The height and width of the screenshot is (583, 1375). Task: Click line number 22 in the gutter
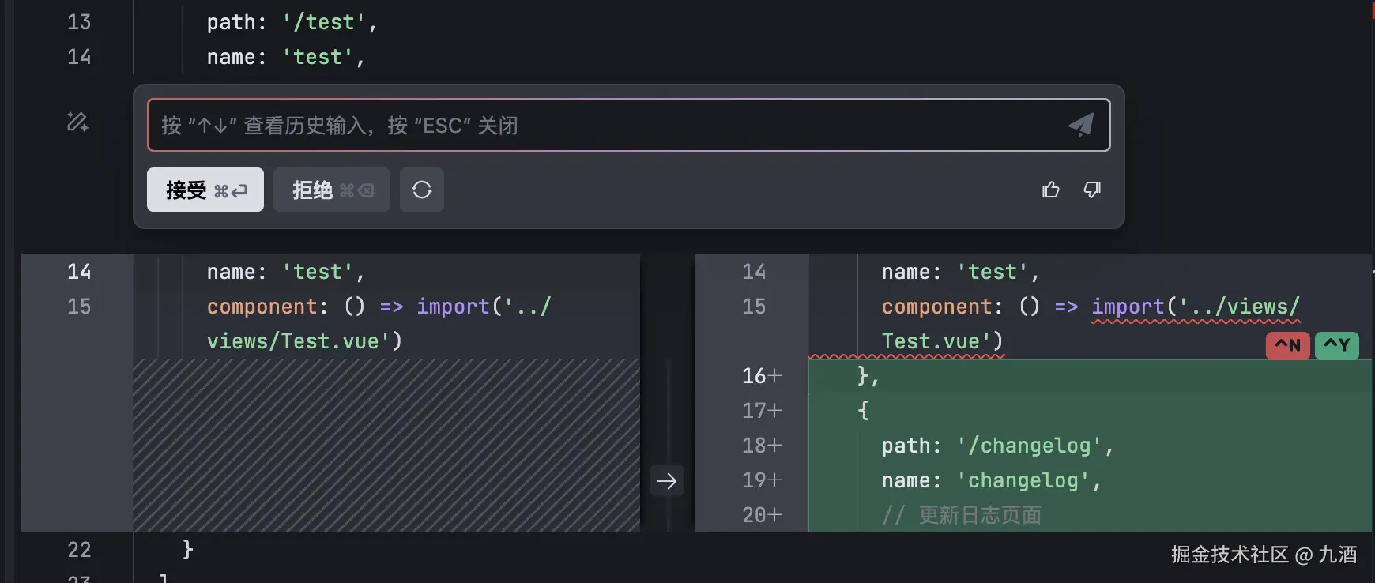79,550
